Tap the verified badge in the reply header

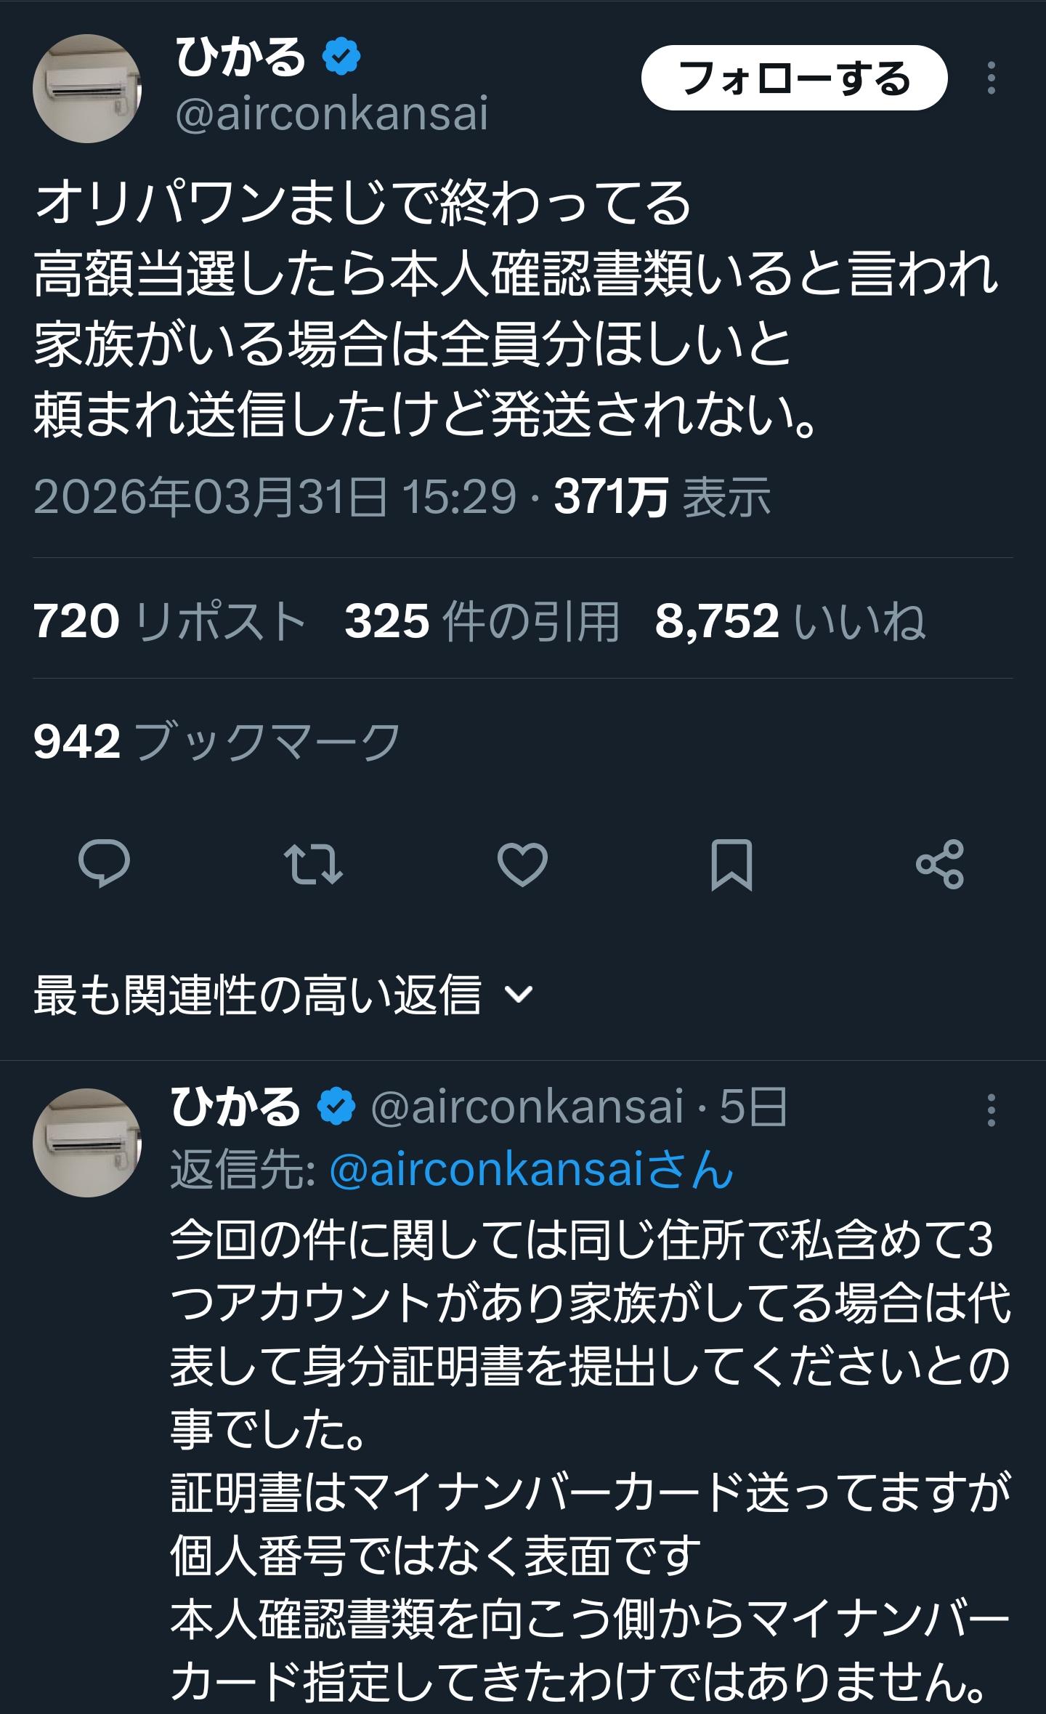(336, 1107)
